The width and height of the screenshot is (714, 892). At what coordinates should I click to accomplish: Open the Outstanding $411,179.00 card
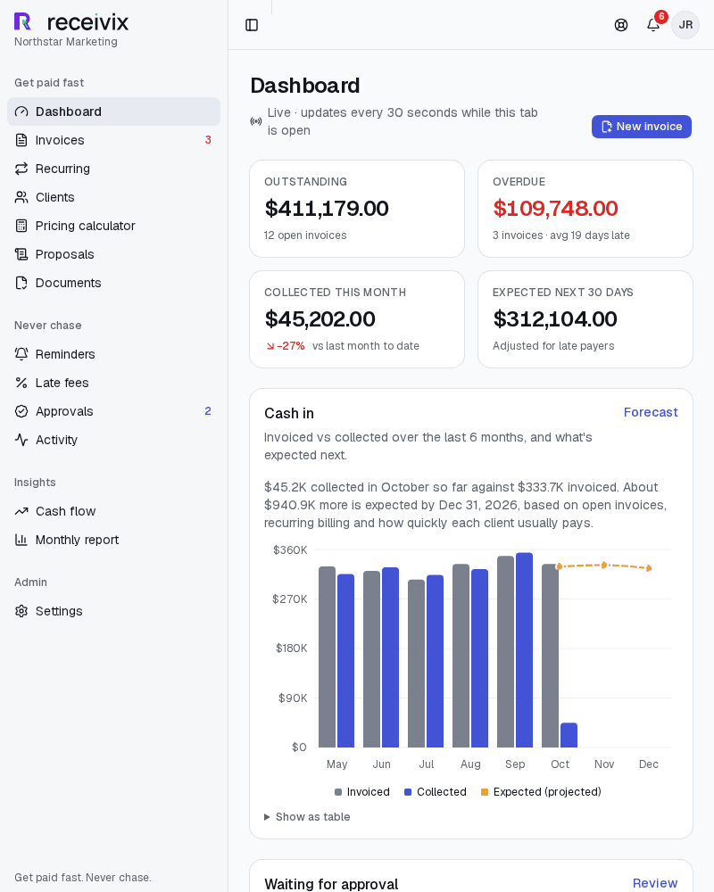357,209
